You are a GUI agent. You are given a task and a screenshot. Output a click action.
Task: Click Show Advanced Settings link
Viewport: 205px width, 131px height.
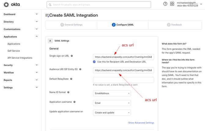point(141,123)
